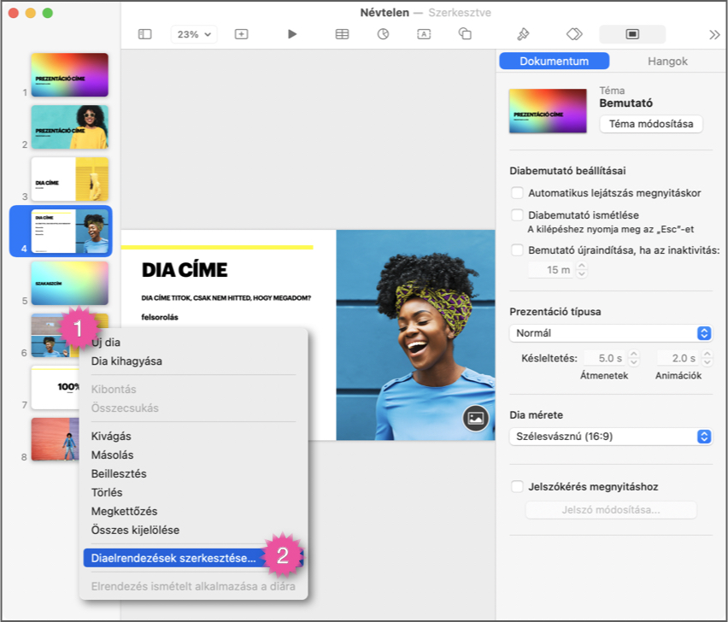
Task: Adjust the 15 m inactivity stepper
Action: coord(582,270)
